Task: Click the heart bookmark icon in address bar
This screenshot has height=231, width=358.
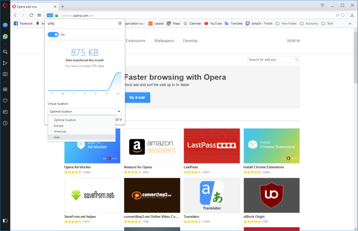Action: coord(343,15)
